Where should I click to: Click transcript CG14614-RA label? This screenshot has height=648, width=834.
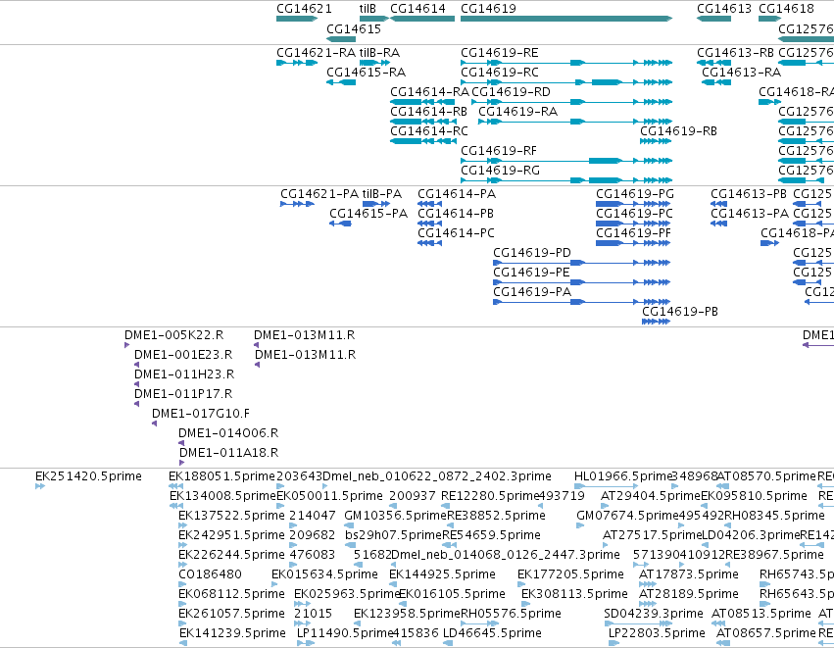pyautogui.click(x=429, y=92)
